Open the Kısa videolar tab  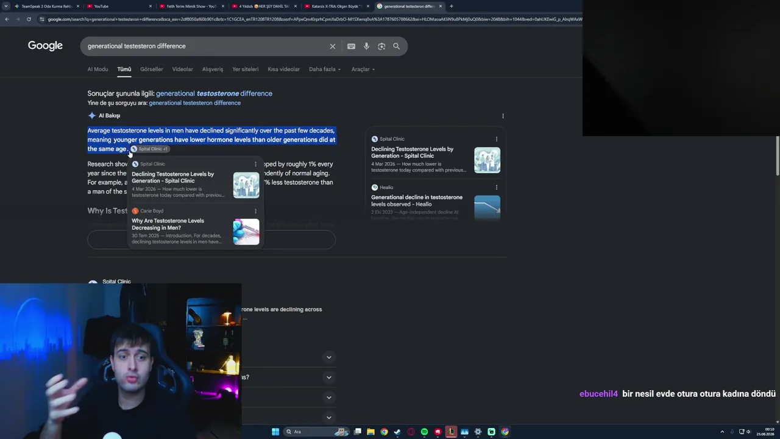click(284, 70)
